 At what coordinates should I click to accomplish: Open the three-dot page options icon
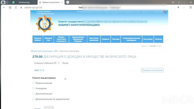click(184, 7)
